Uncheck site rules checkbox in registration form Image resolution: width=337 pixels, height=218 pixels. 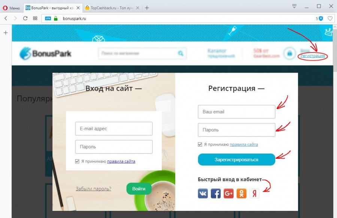click(x=200, y=145)
